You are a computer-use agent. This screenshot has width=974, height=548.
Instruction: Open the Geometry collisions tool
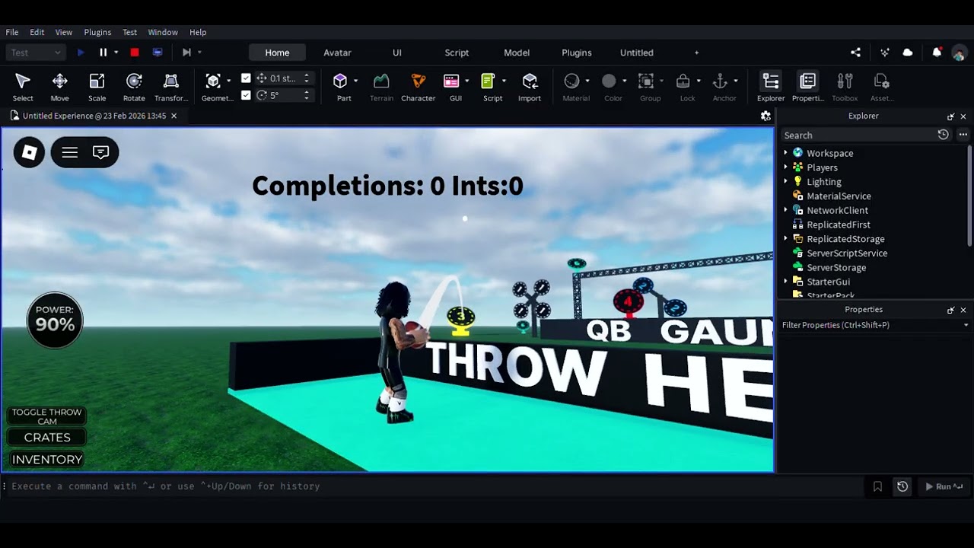pyautogui.click(x=214, y=87)
